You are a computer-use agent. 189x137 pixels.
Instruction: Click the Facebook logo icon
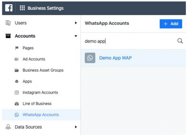click(9, 8)
